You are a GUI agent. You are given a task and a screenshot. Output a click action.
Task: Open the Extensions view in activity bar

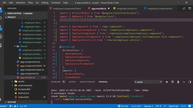click(1, 45)
